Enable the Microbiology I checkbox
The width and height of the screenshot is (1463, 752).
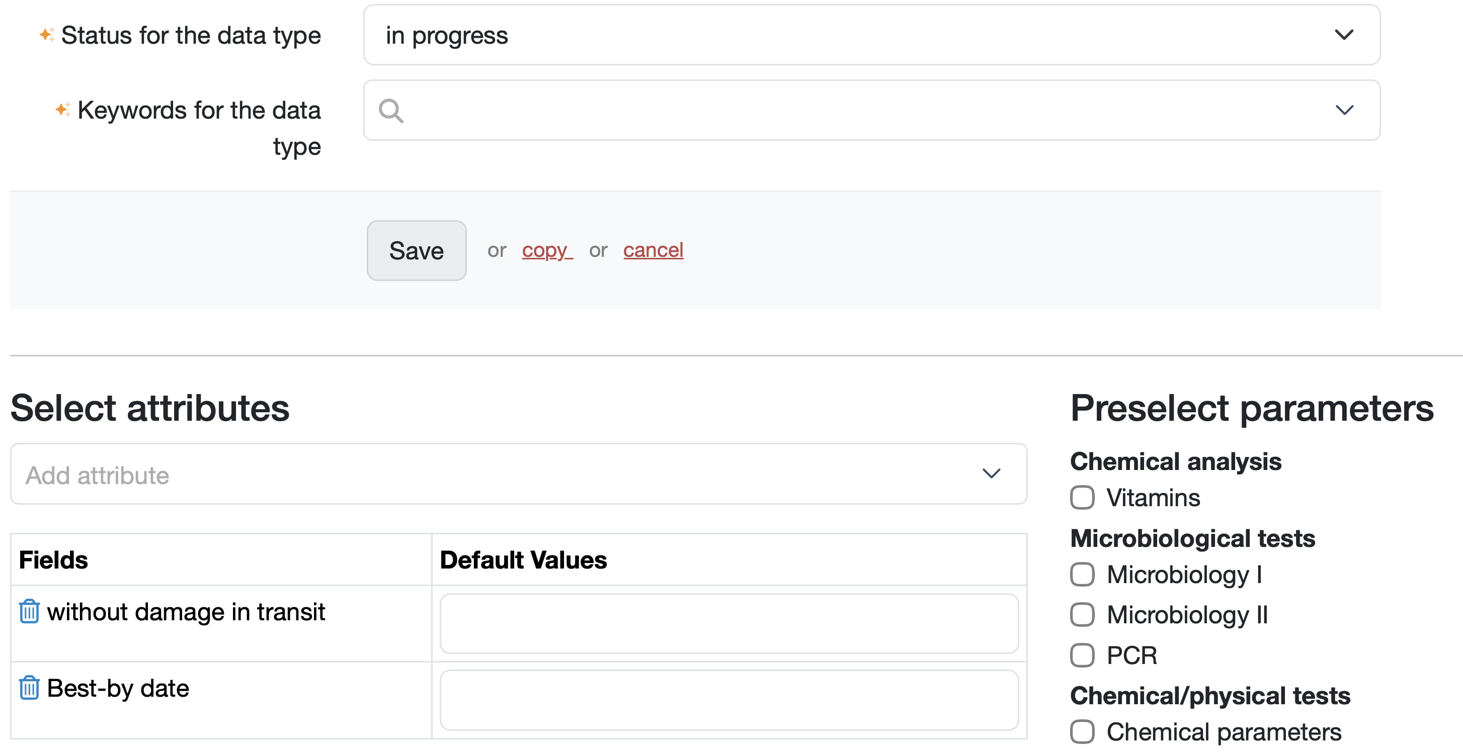point(1082,575)
